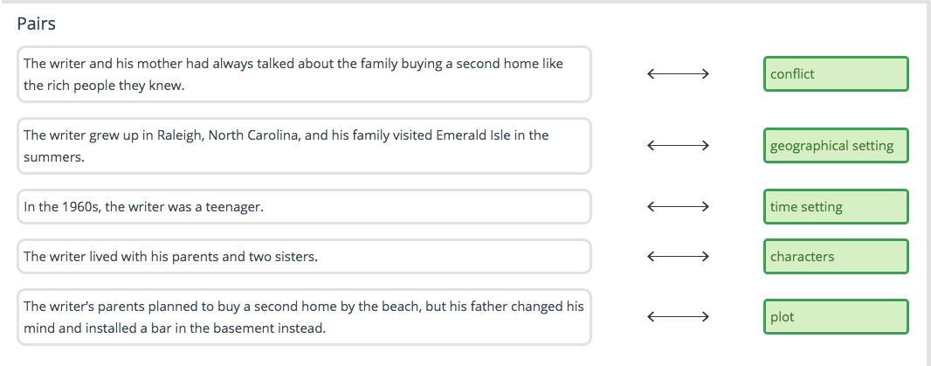Select the geographical setting tile
This screenshot has height=366, width=931.
[835, 146]
